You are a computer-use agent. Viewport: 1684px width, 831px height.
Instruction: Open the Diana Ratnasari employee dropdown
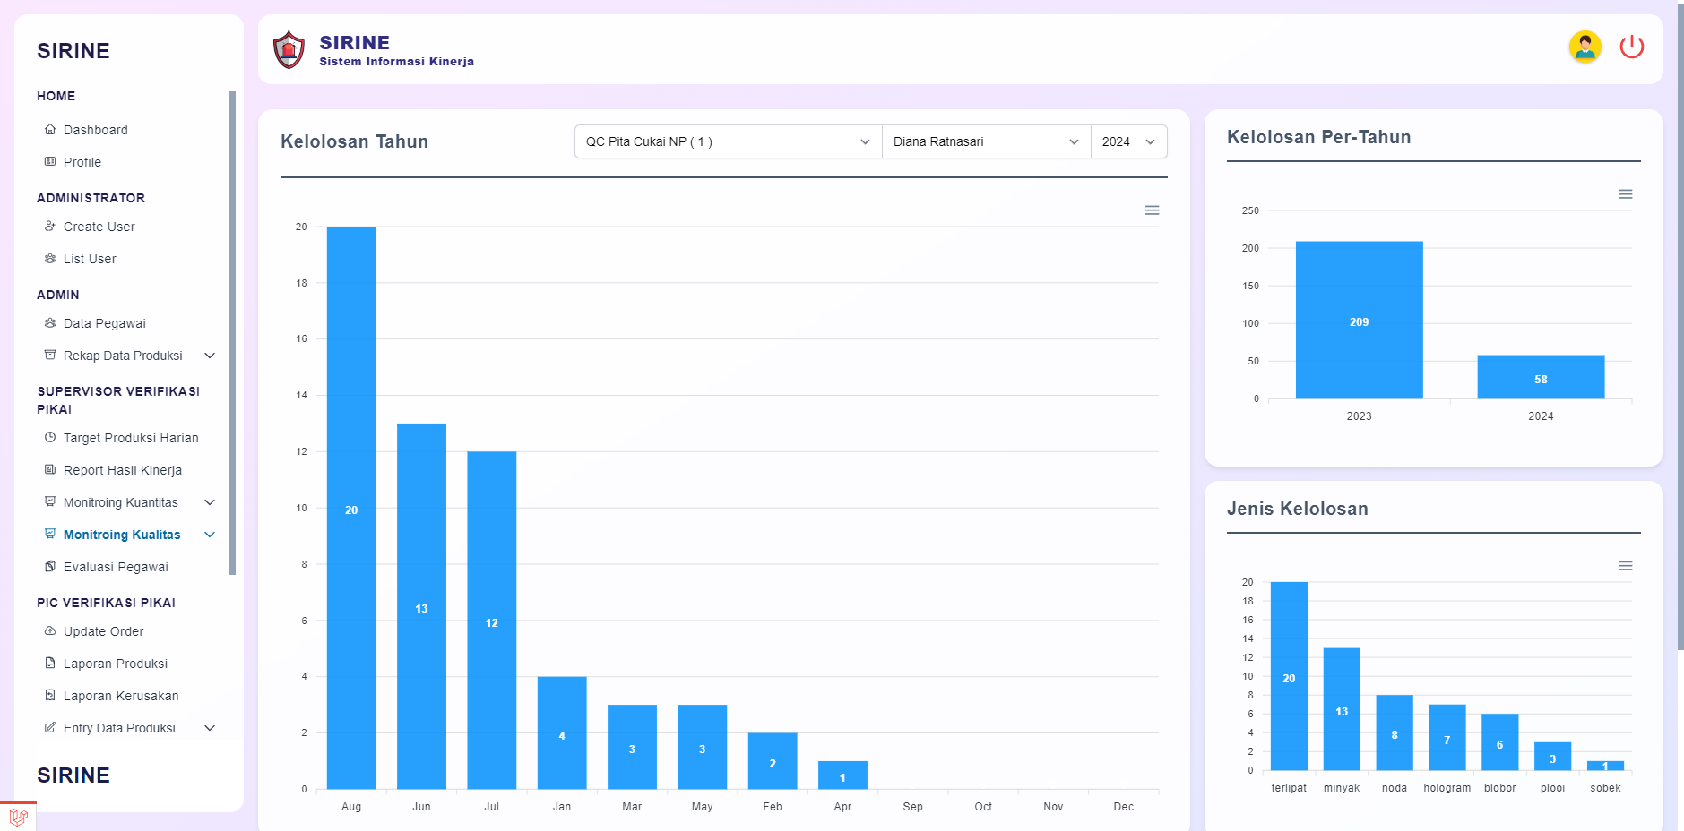coord(985,141)
